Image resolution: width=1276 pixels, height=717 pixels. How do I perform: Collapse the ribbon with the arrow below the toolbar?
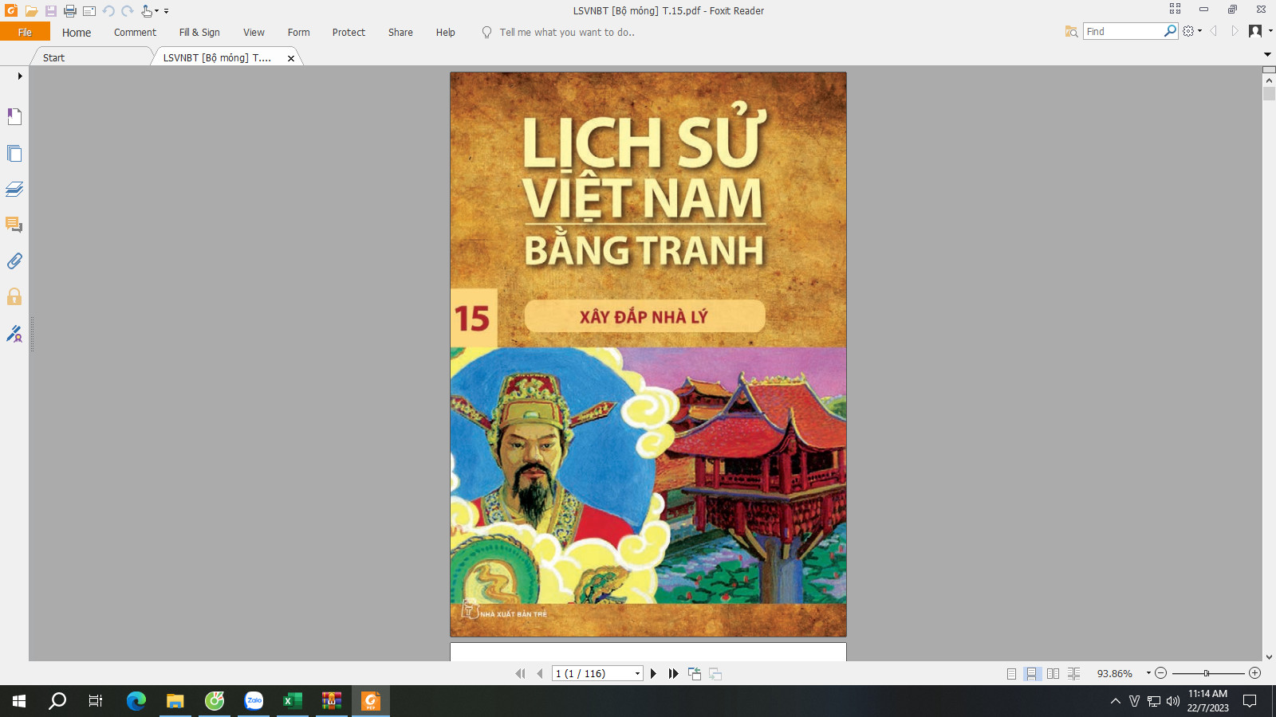[x=1267, y=54]
